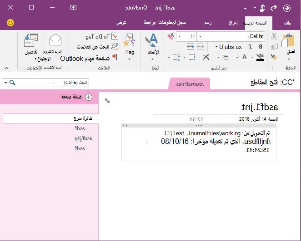This screenshot has width=301, height=241.
Task: Click the Copy icon
Action: (x=274, y=47)
